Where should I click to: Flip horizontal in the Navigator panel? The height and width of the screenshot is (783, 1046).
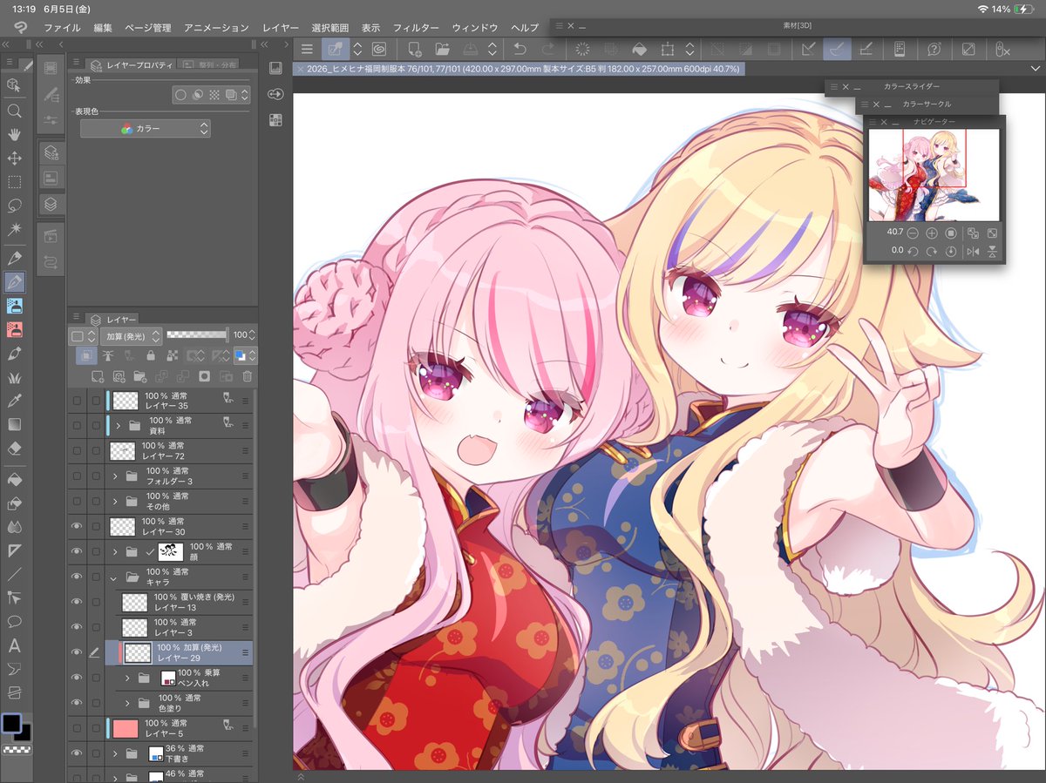tap(973, 252)
